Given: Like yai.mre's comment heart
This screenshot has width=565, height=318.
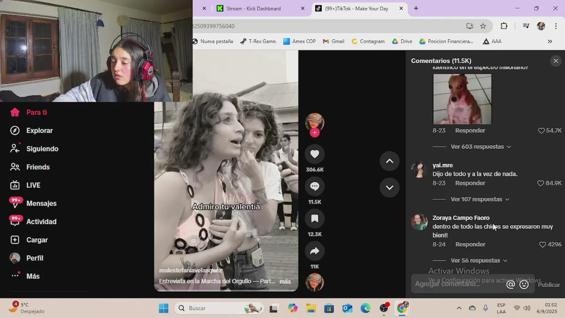Looking at the screenshot, I should (x=540, y=183).
